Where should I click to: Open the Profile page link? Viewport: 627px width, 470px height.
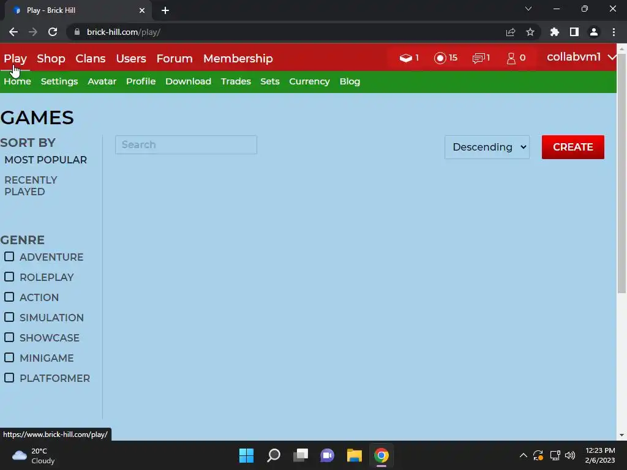click(x=141, y=81)
